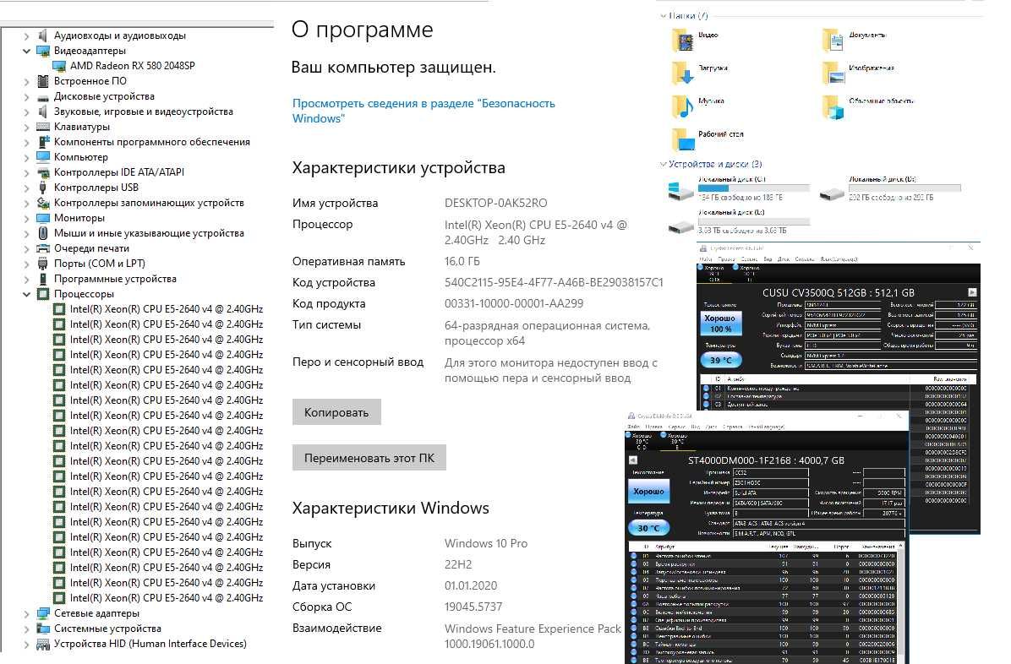Select the Локальный диск (D:) drive icon

click(x=833, y=193)
